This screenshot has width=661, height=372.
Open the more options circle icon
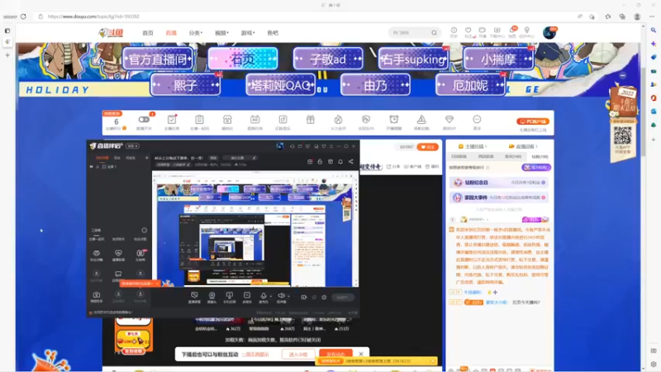(477, 120)
